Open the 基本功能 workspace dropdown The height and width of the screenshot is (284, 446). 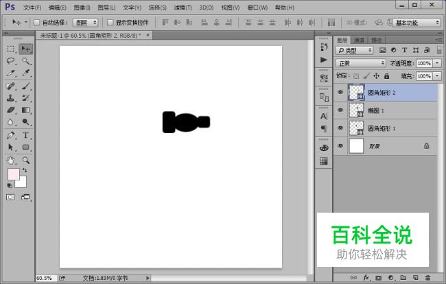pyautogui.click(x=416, y=22)
